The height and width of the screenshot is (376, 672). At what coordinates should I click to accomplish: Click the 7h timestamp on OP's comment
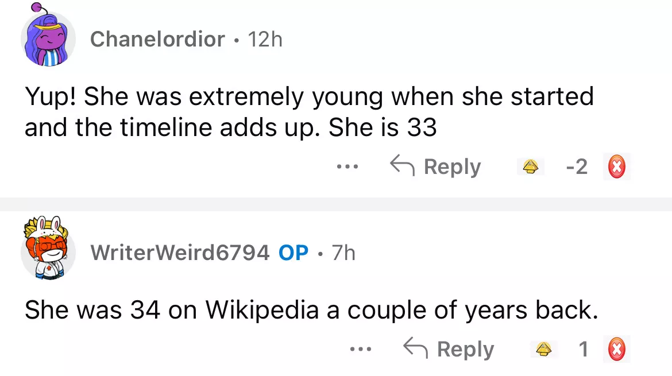(343, 252)
